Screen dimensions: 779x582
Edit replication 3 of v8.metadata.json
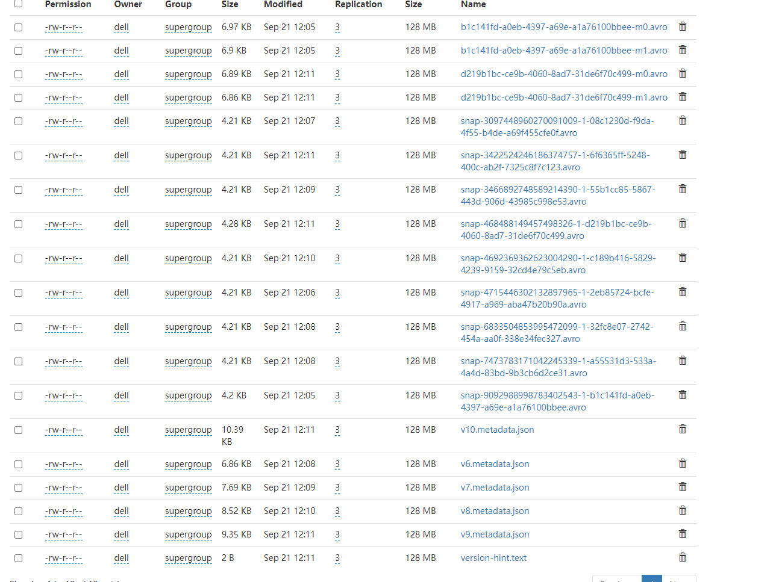[337, 511]
